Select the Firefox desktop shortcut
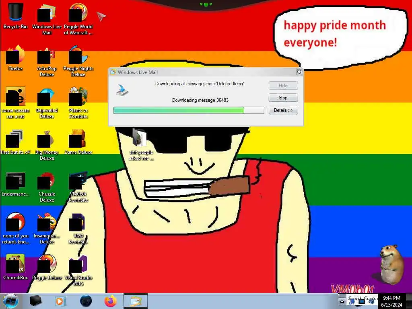The image size is (412, 309). [16, 58]
